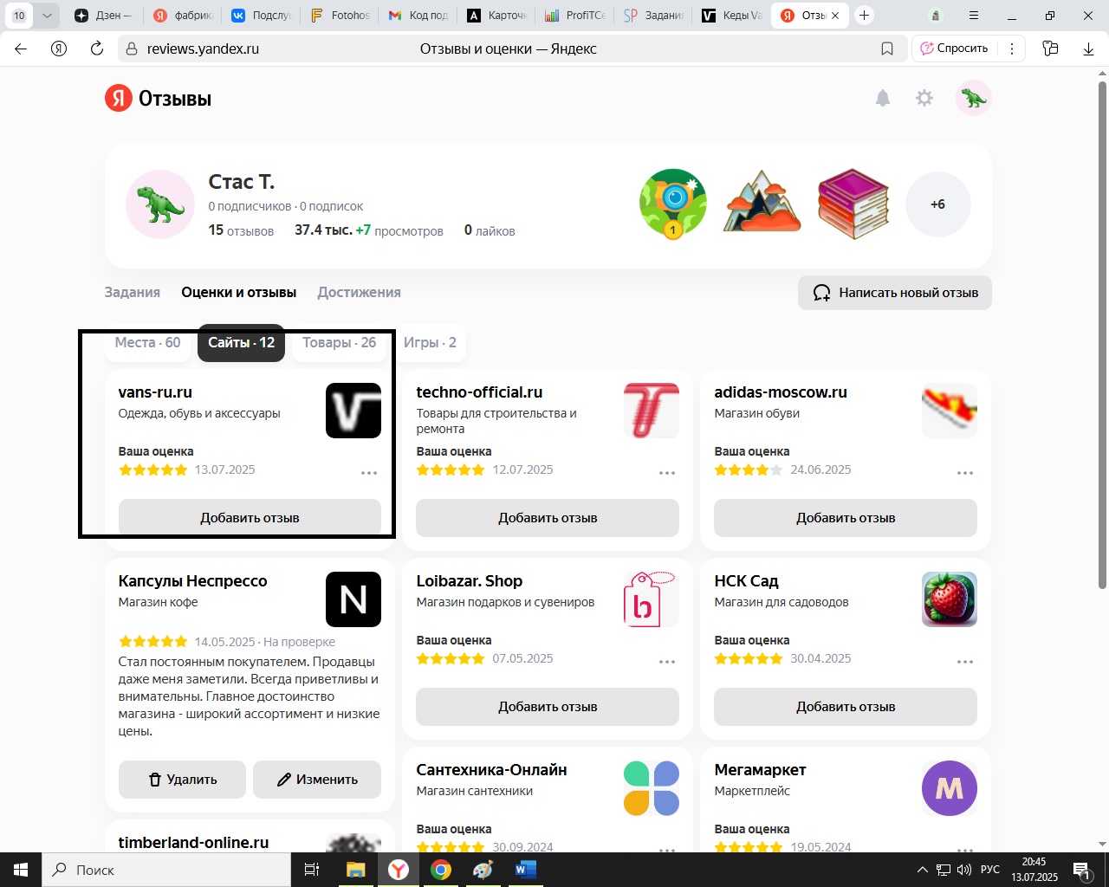Add a review for techno-official.ru
This screenshot has width=1109, height=887.
(548, 518)
